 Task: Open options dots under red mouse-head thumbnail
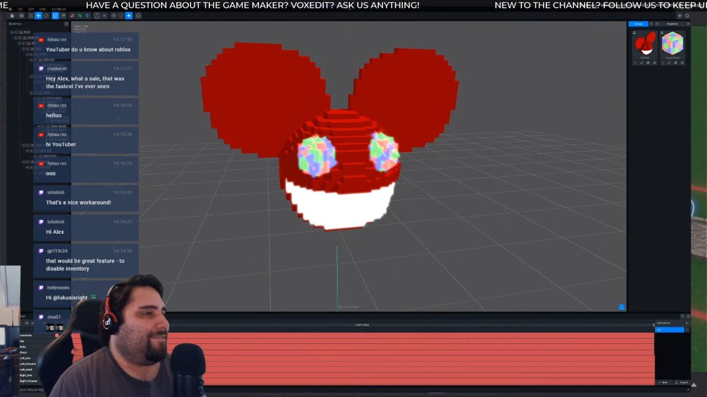click(x=635, y=63)
